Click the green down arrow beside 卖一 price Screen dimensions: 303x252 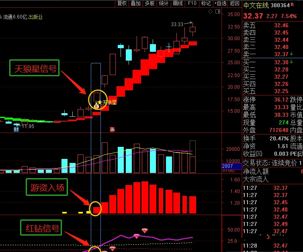point(291,54)
